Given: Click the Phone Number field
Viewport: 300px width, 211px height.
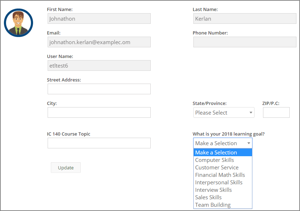Looking at the screenshot, I should click(245, 42).
